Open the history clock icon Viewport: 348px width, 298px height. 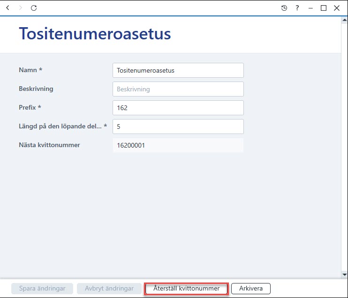284,8
